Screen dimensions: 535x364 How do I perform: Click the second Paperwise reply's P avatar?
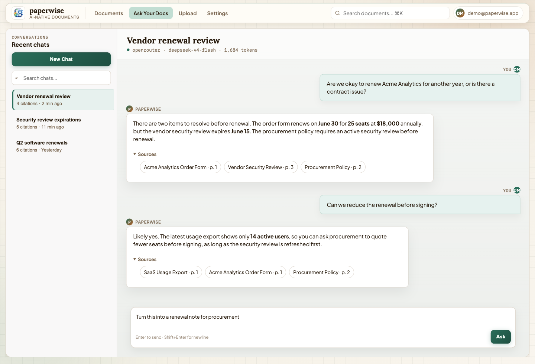(129, 222)
